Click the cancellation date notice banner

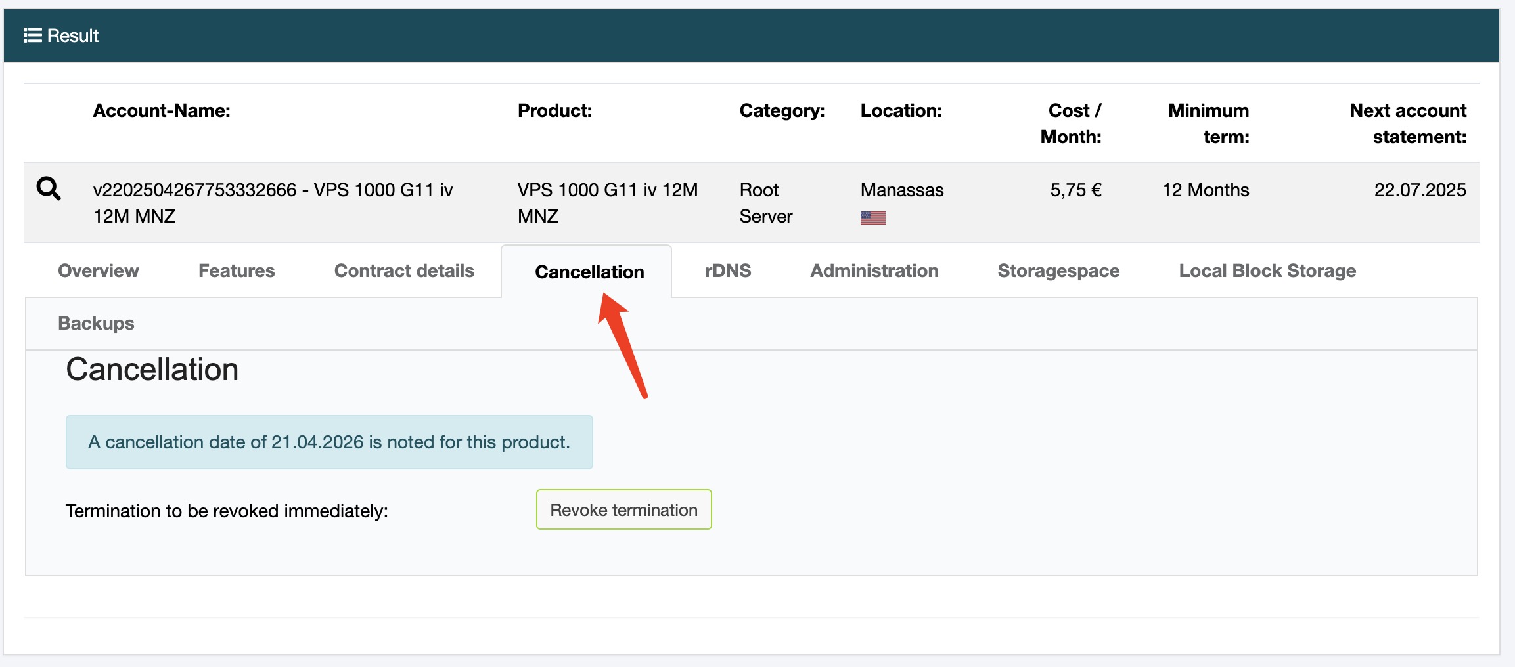pos(329,442)
